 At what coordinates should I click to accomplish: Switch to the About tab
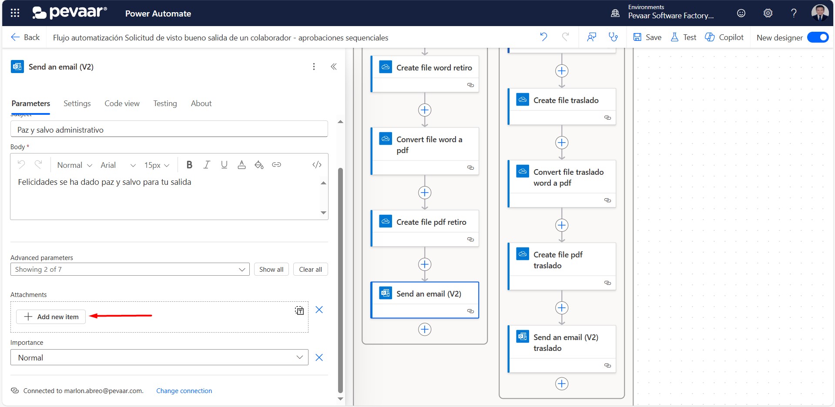point(201,103)
